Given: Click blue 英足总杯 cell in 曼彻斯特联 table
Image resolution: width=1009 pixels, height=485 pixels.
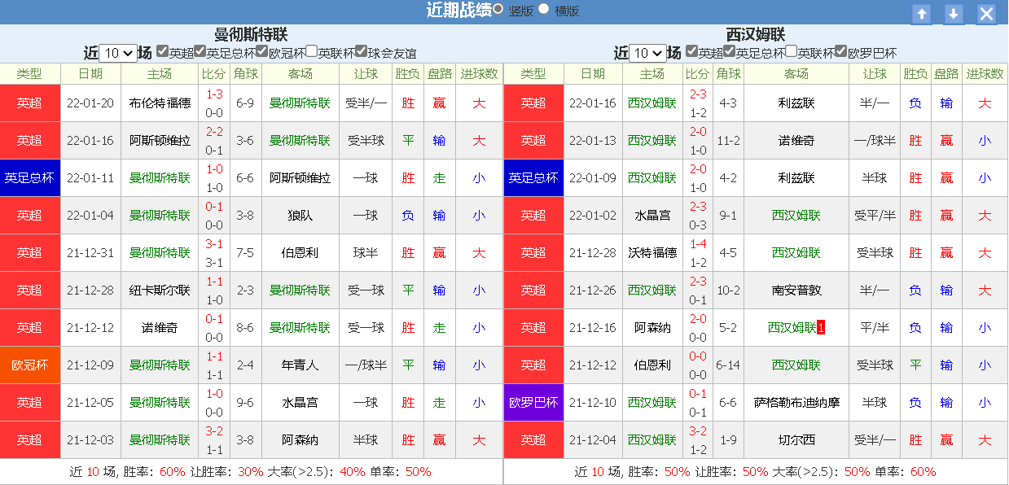Looking at the screenshot, I should (30, 178).
